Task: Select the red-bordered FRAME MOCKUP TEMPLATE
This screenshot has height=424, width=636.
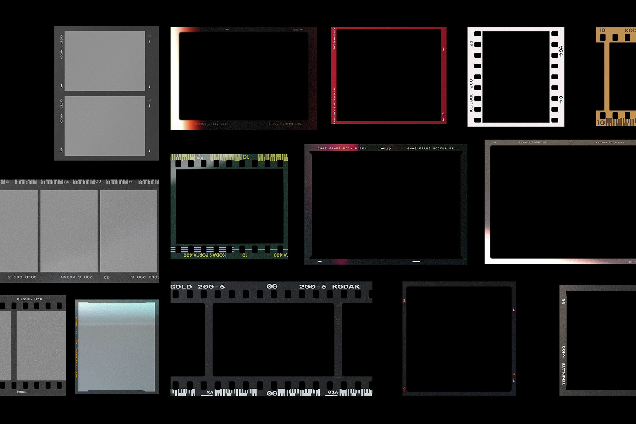Action: (388, 74)
